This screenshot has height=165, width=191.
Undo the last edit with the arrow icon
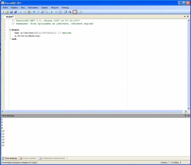coord(34,12)
